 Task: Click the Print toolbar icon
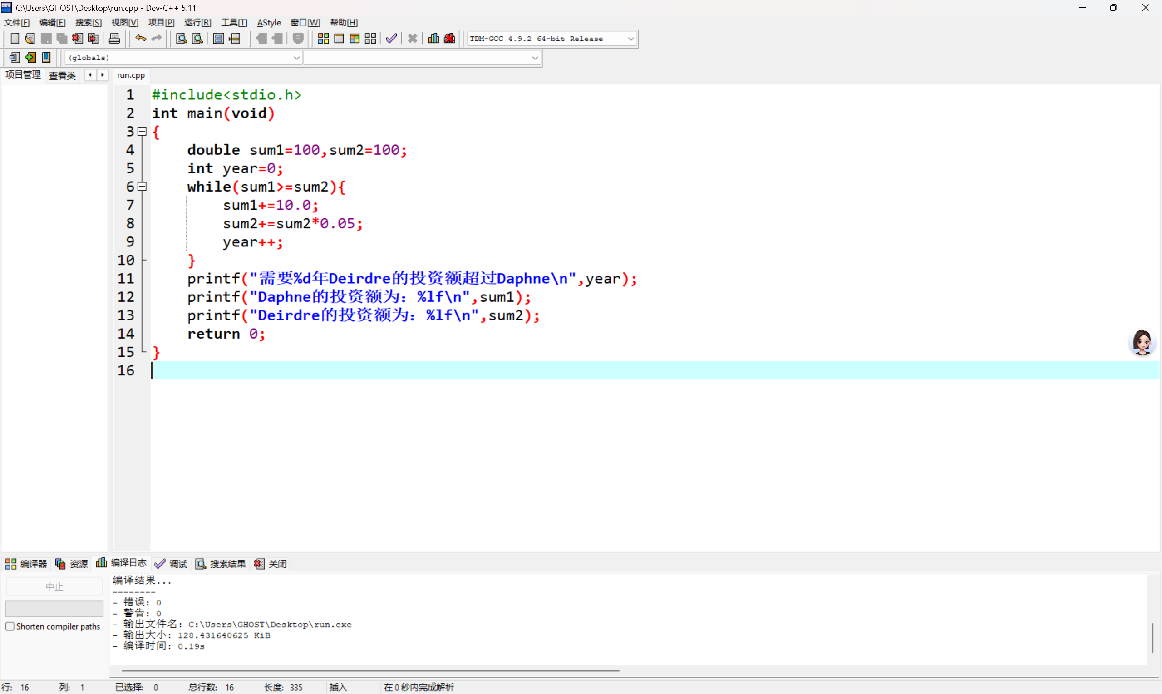[x=114, y=39]
